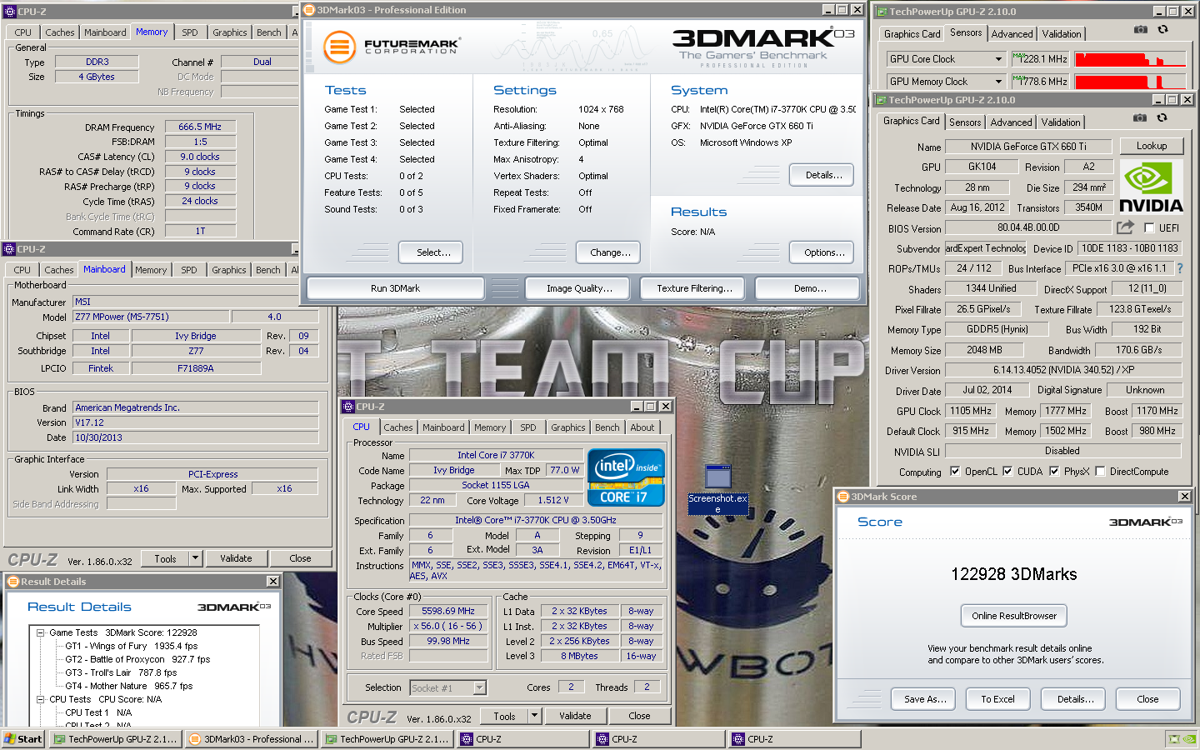Switch to SPD tab in CPU-Z CPU window
The height and width of the screenshot is (750, 1200).
(x=528, y=427)
